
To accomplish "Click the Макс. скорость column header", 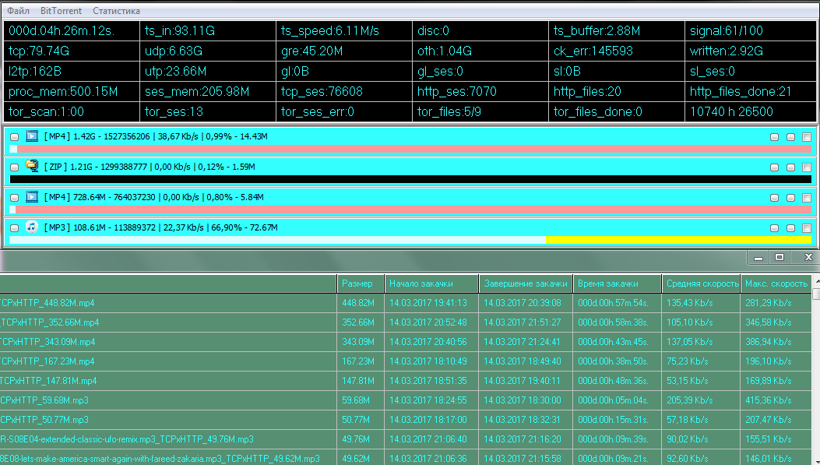I will coord(776,284).
